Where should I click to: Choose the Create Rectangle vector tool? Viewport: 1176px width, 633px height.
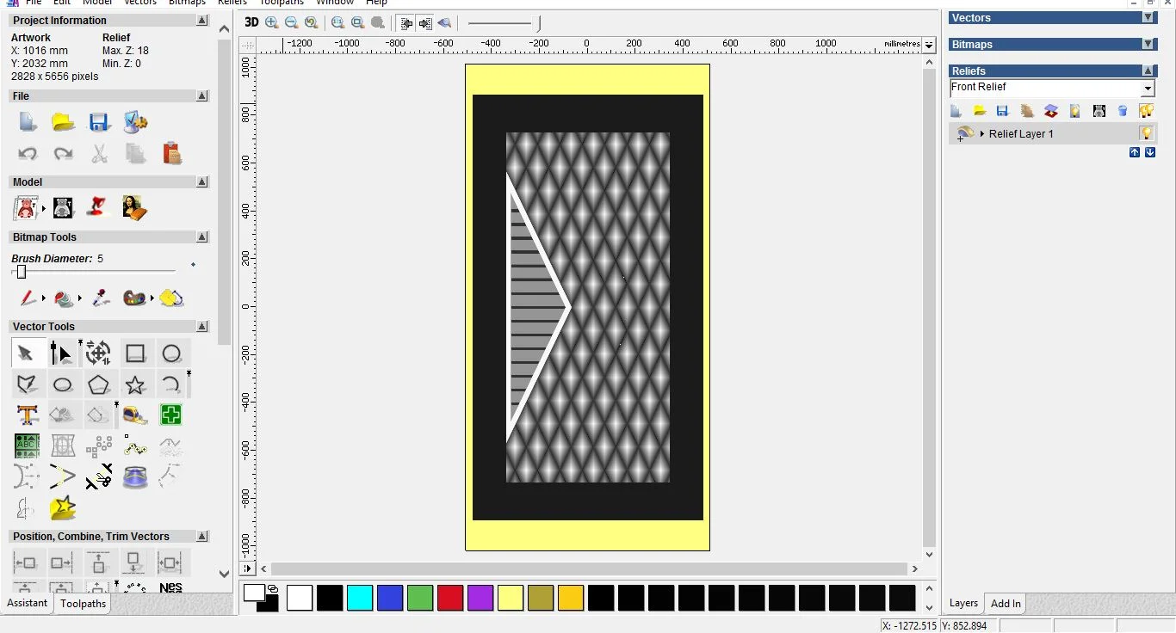pyautogui.click(x=135, y=353)
